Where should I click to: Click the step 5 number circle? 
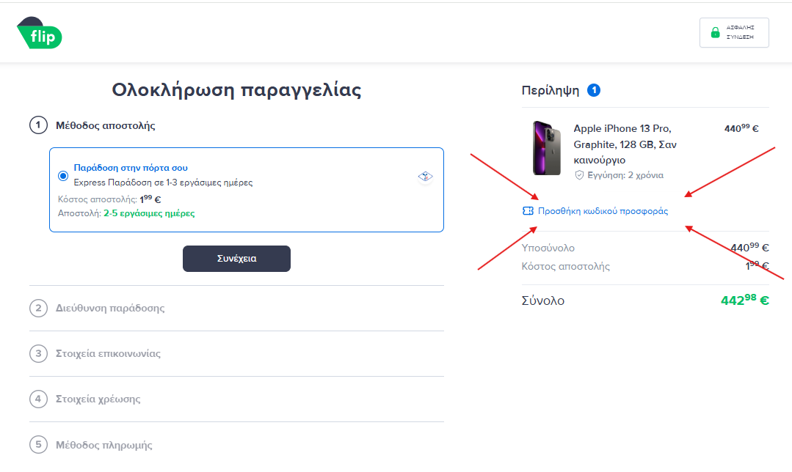38,445
